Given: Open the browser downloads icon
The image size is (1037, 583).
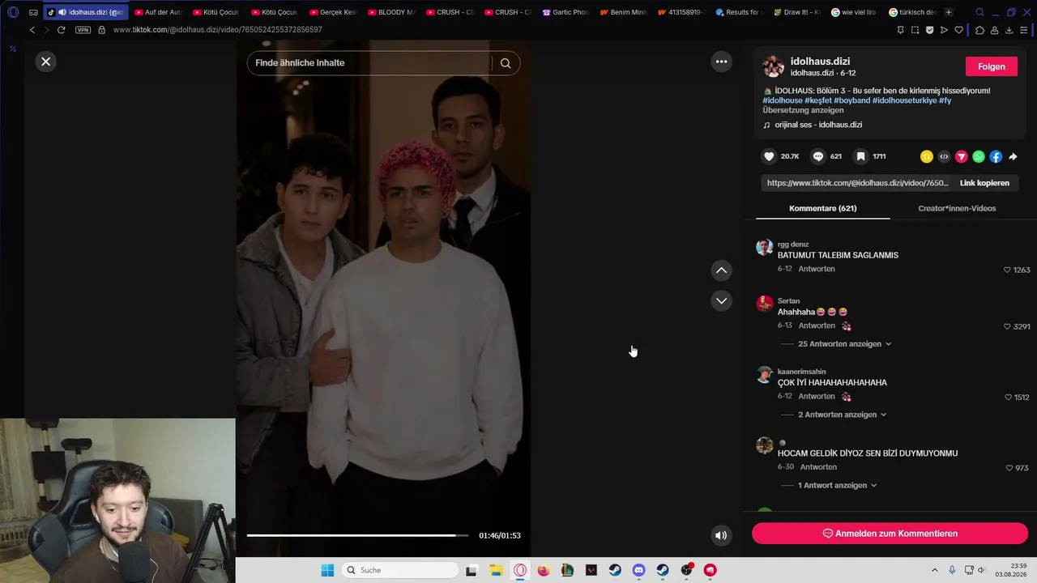Looking at the screenshot, I should [1009, 30].
